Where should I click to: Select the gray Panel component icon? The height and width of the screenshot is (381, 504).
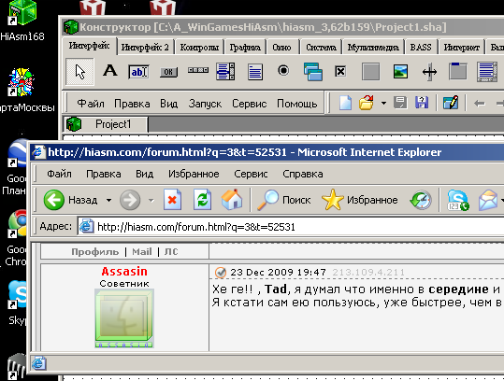coord(370,71)
